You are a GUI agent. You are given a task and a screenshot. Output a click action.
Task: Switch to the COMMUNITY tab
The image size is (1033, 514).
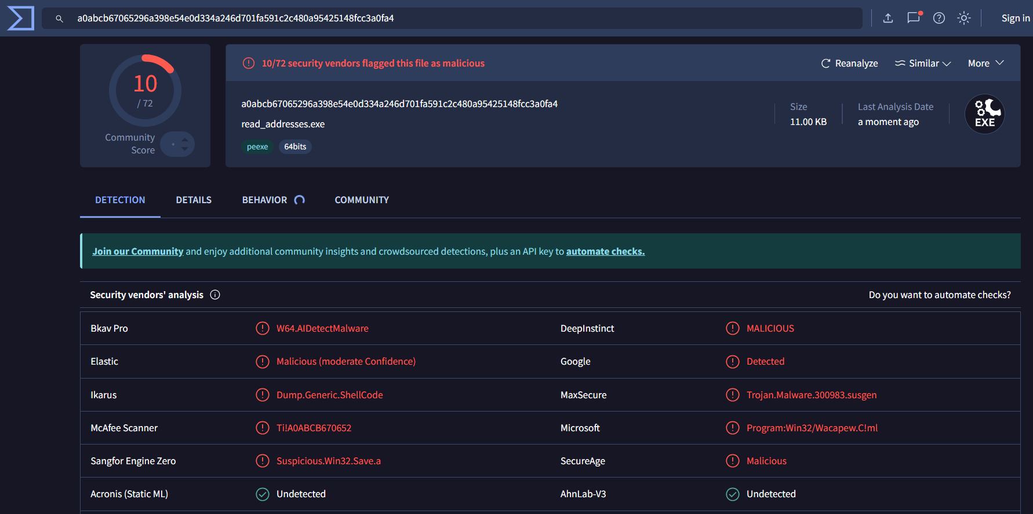[362, 200]
